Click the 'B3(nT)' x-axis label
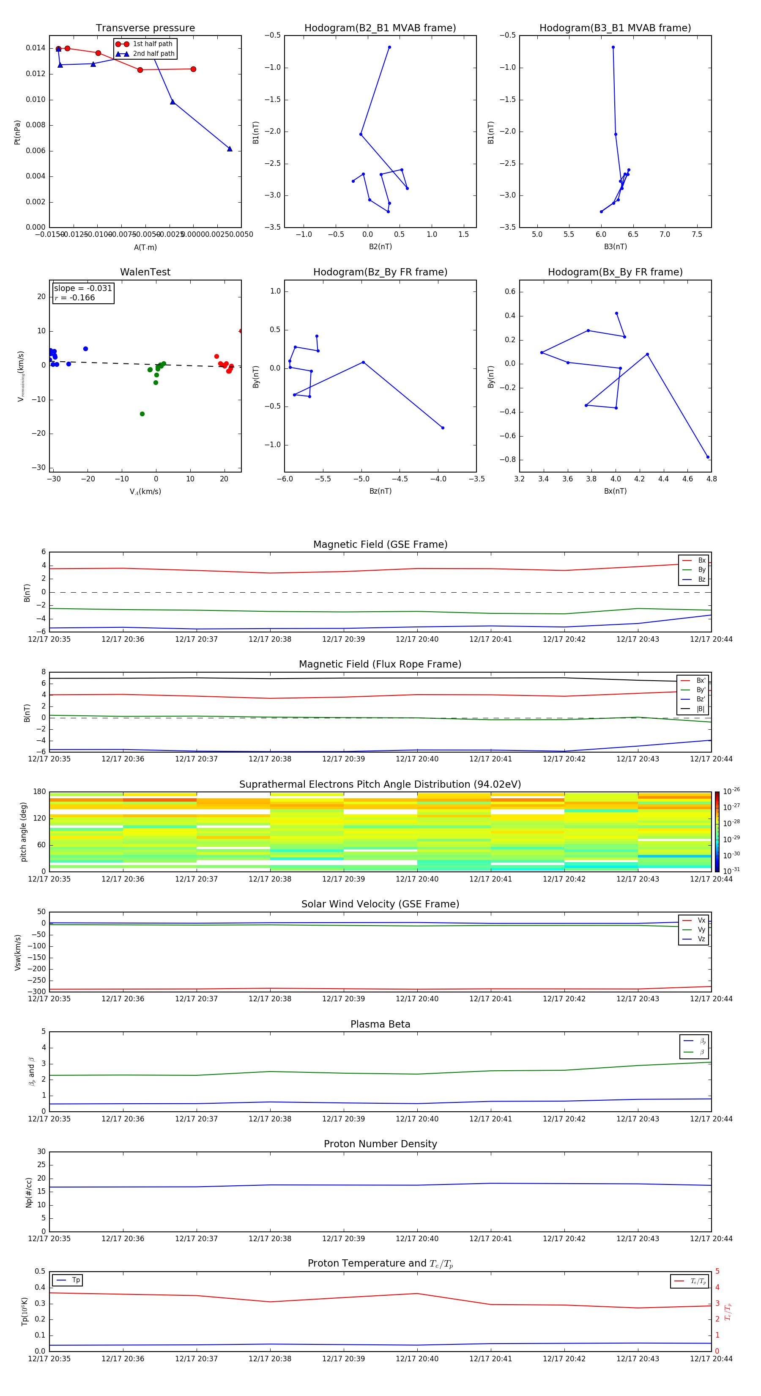The image size is (761, 1396). click(615, 247)
